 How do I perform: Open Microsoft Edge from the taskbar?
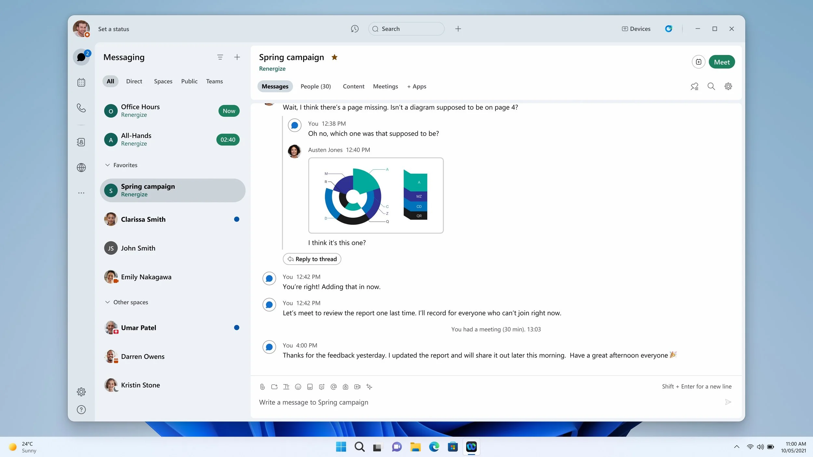click(434, 447)
